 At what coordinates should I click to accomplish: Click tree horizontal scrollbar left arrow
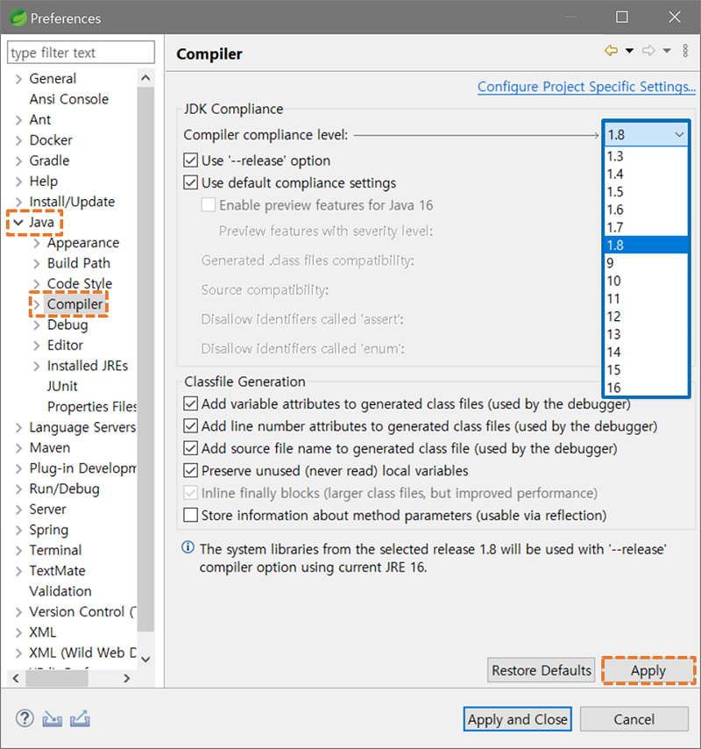(x=16, y=678)
